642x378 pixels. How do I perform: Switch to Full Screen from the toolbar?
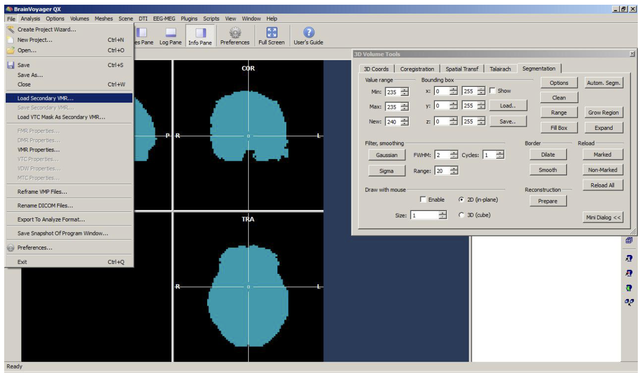pos(272,36)
